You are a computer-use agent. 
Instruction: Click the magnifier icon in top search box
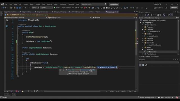tap(105, 4)
